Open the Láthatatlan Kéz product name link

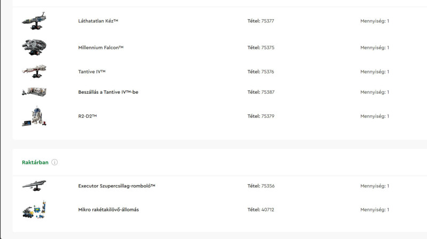click(x=98, y=21)
